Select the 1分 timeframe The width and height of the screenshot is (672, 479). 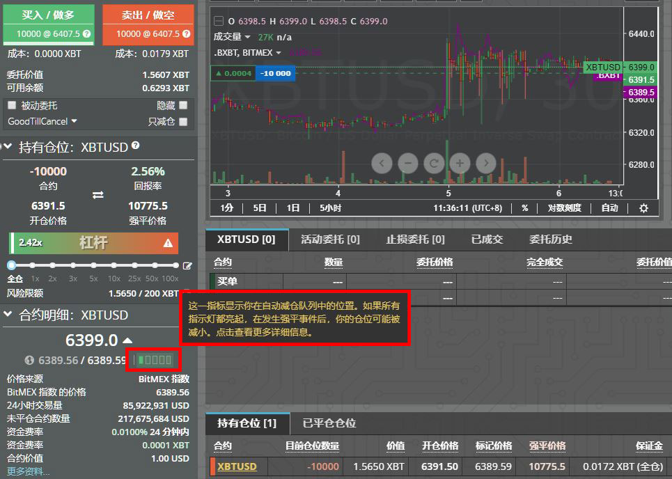(x=227, y=208)
